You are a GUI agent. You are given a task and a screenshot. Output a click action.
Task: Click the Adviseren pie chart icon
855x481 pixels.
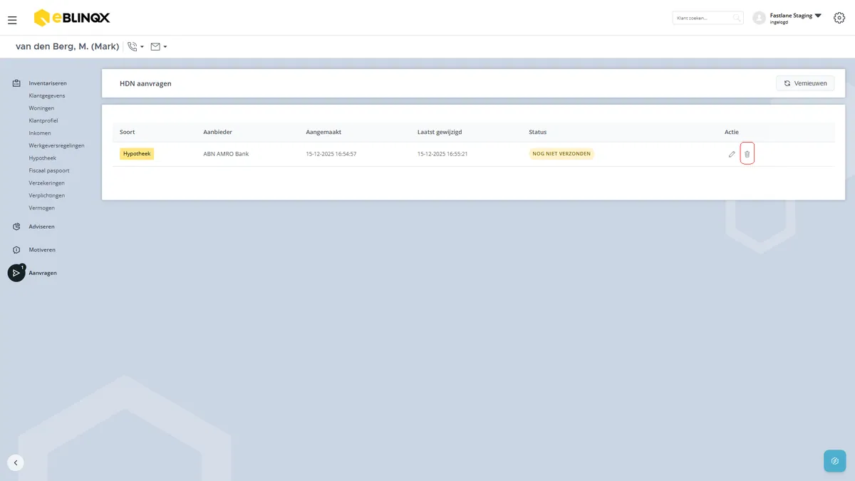click(16, 227)
